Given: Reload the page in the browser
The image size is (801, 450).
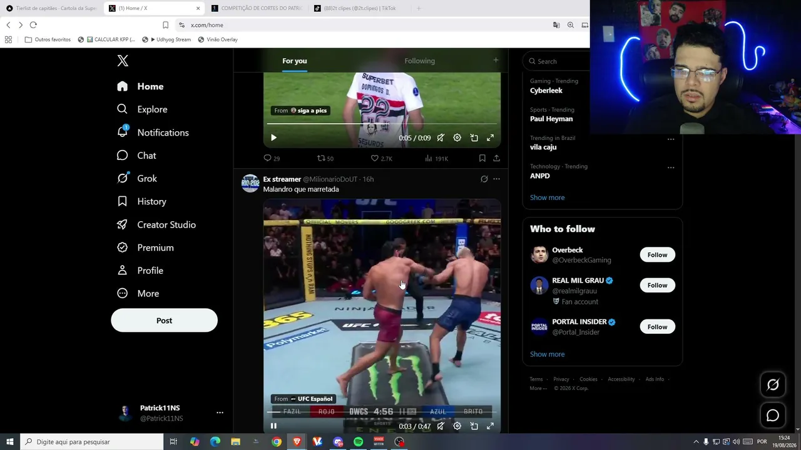Looking at the screenshot, I should (x=33, y=25).
